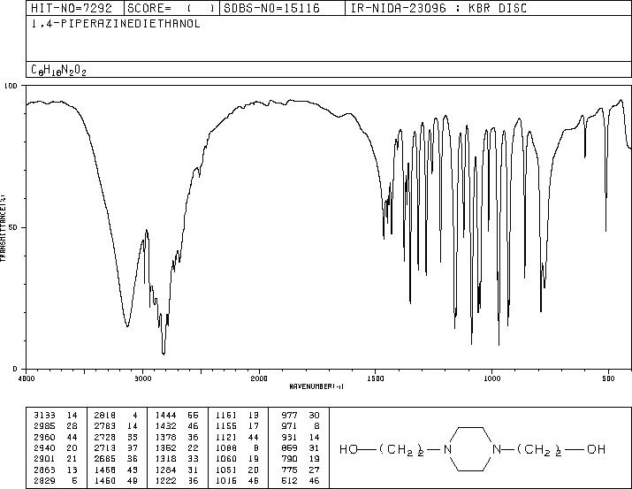The width and height of the screenshot is (632, 489).
Task: Click the 2685 peak value in the table
Action: point(105,459)
